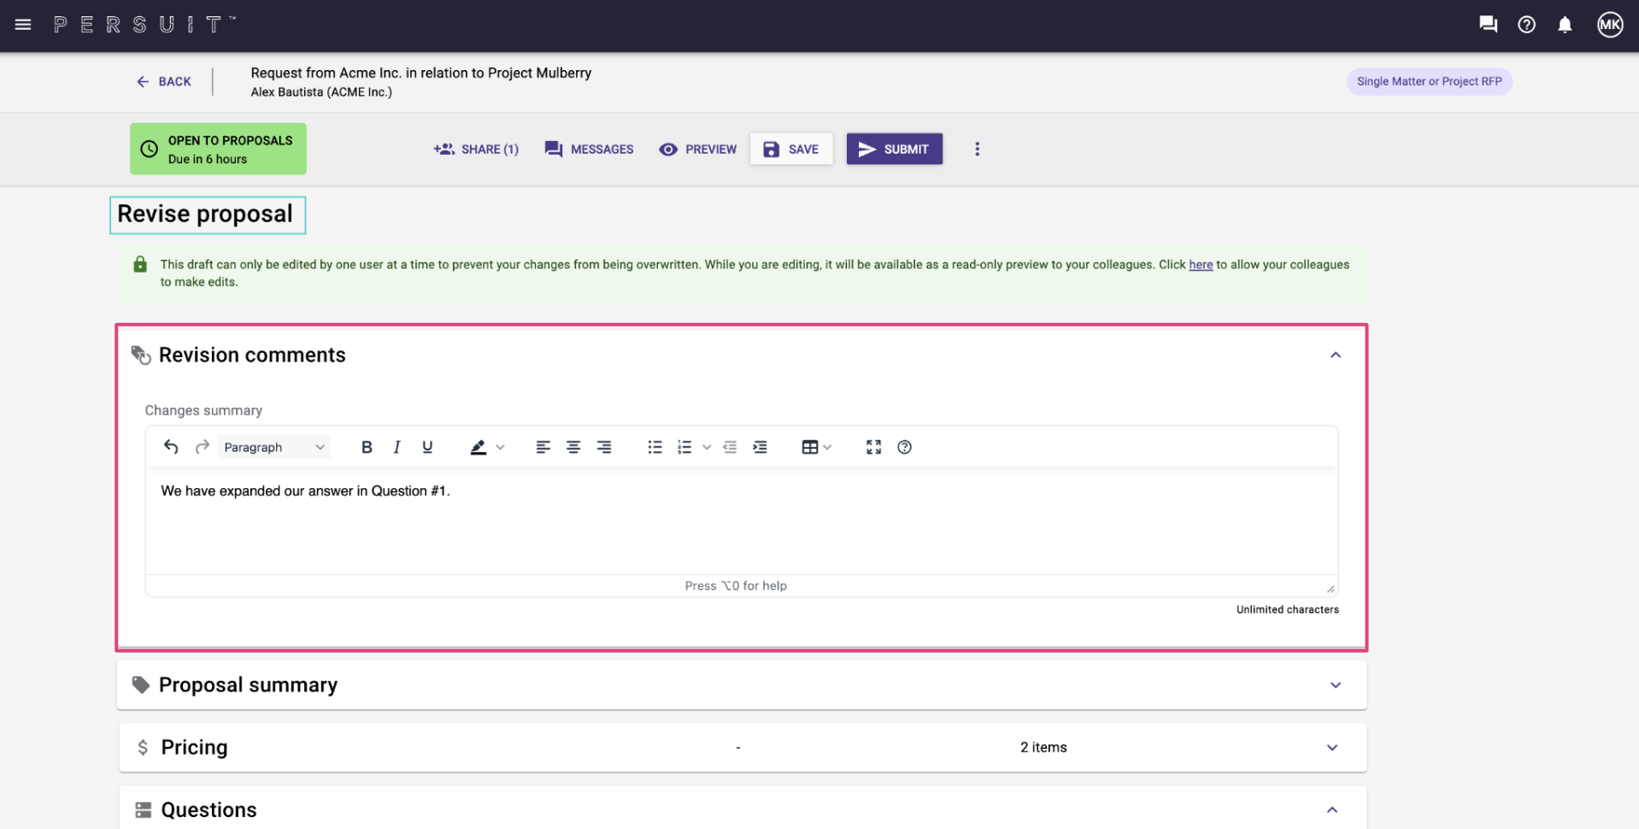
Task: Insert a table using the table icon
Action: point(809,447)
